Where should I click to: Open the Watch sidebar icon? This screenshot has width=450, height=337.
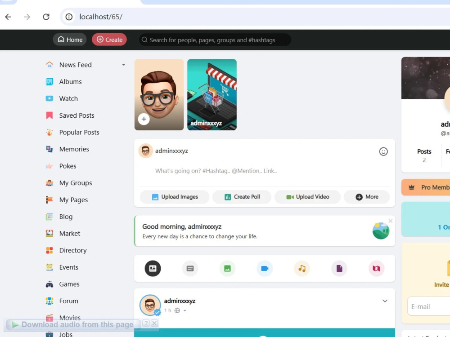point(49,98)
